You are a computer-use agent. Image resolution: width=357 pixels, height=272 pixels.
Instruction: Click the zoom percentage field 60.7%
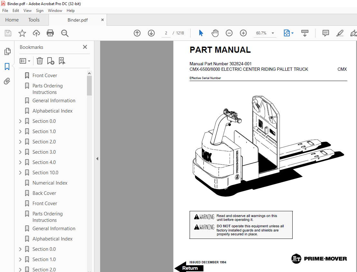pos(261,33)
